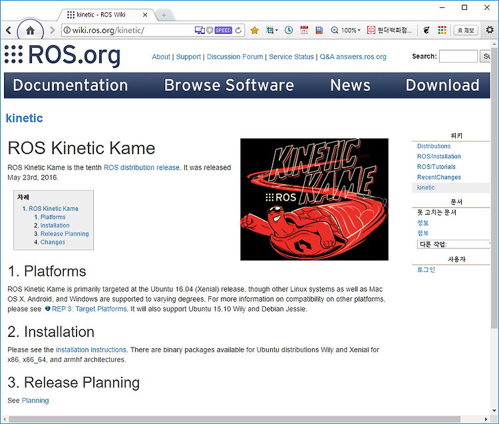Open the 현대백화점 bookmark
Viewport: 499px width, 424px height.
[389, 30]
